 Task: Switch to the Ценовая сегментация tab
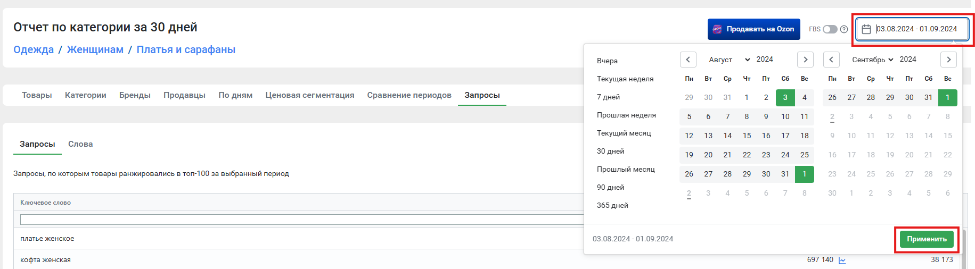tap(310, 95)
